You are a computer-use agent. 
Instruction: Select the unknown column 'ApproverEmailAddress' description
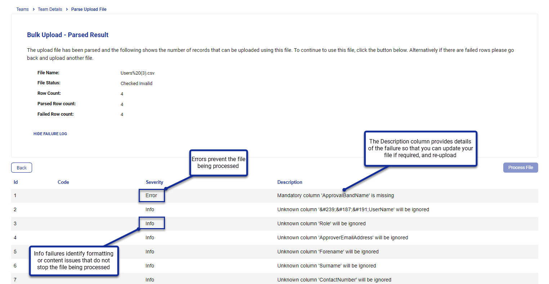tap(343, 238)
